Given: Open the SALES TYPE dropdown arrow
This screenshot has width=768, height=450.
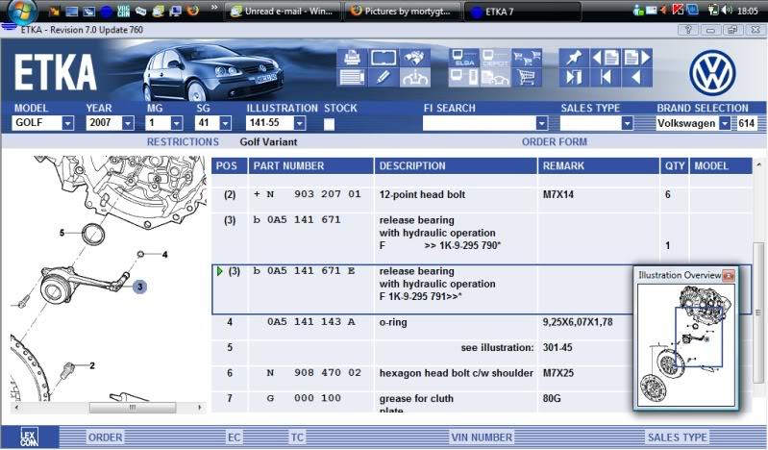Looking at the screenshot, I should (x=628, y=123).
